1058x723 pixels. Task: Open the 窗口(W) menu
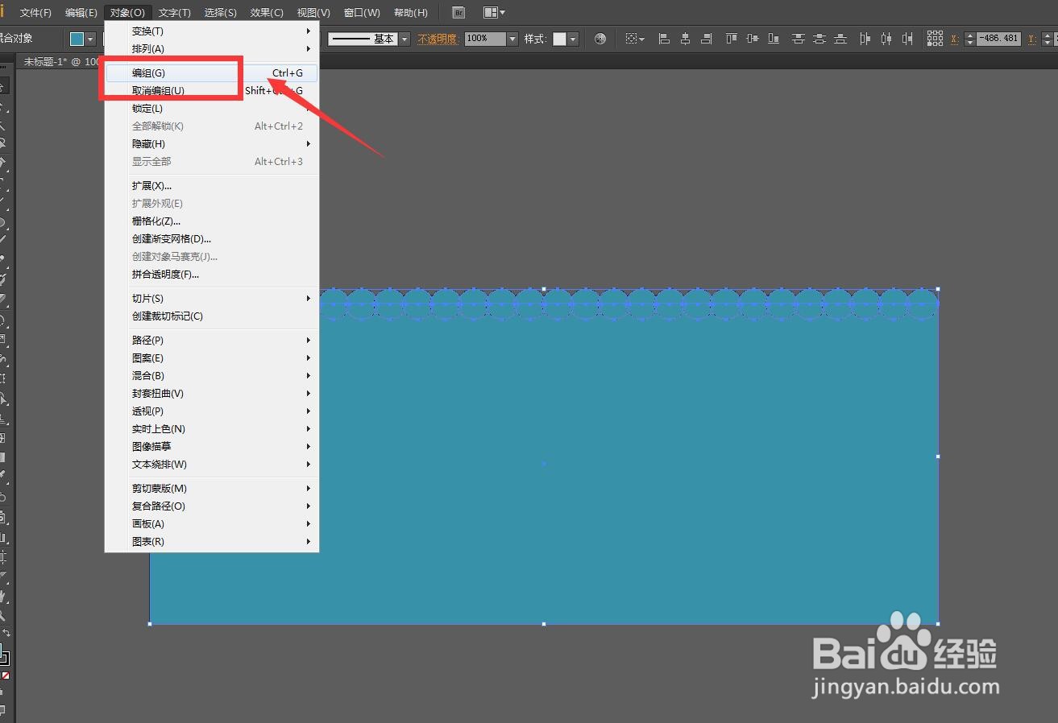(362, 13)
